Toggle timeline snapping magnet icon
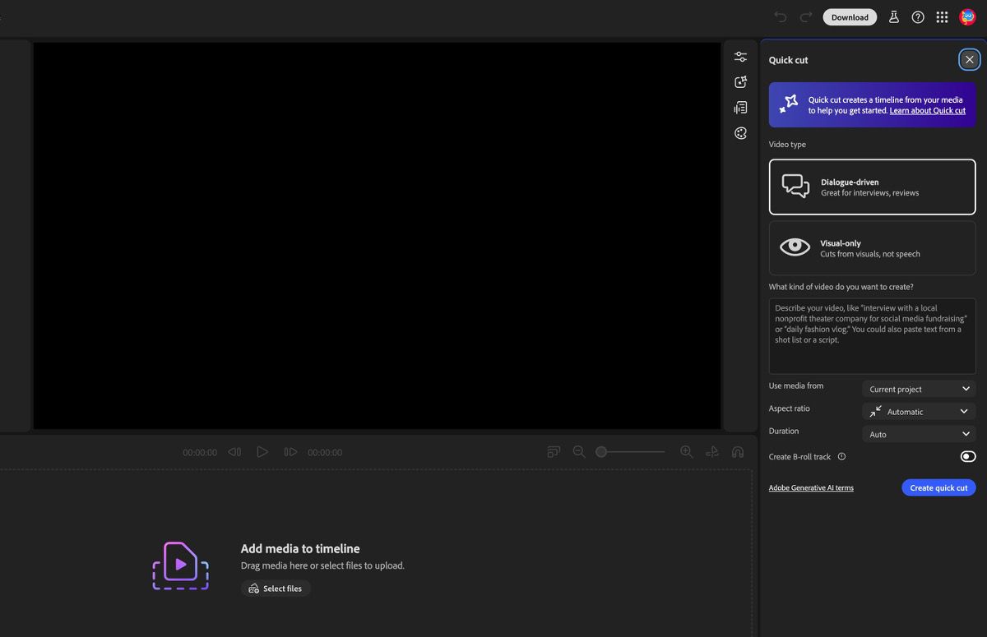 point(738,452)
